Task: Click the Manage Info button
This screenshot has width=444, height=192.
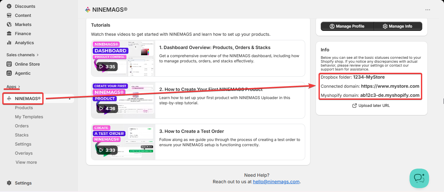Action: (x=398, y=26)
